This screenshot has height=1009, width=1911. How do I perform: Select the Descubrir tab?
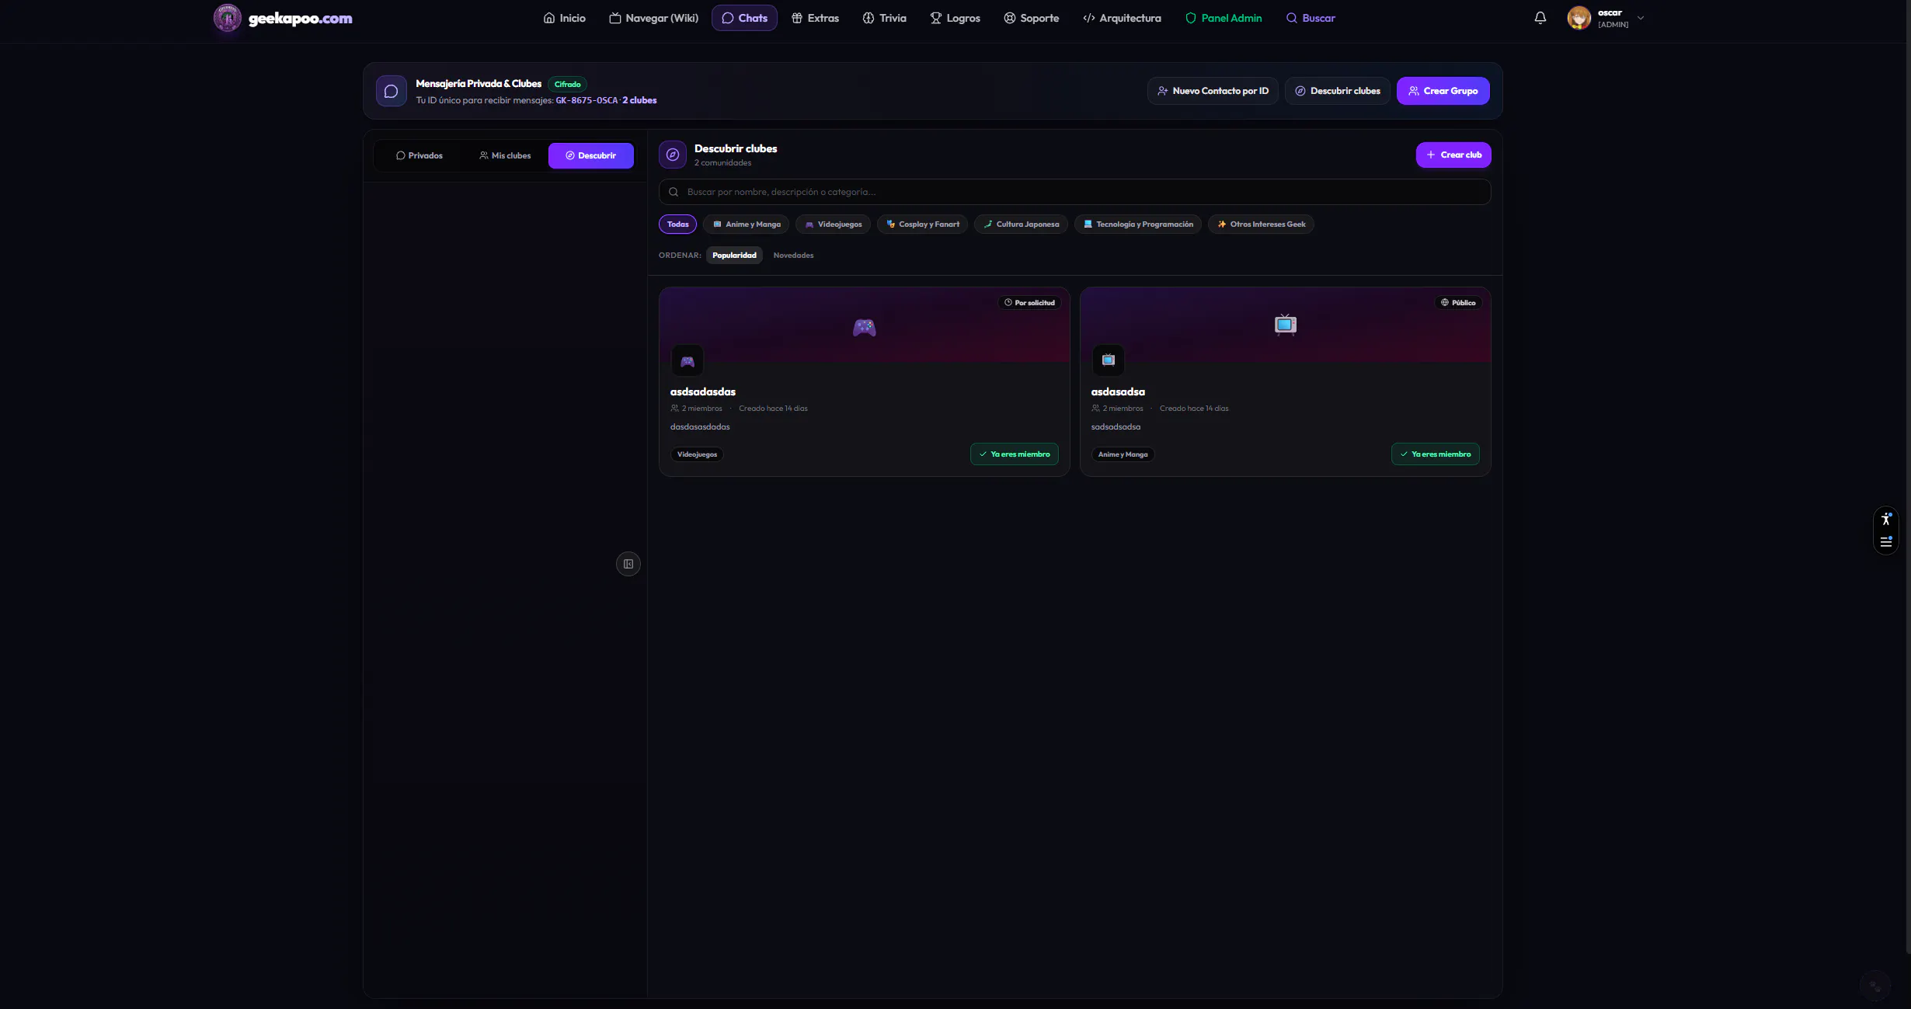point(590,155)
